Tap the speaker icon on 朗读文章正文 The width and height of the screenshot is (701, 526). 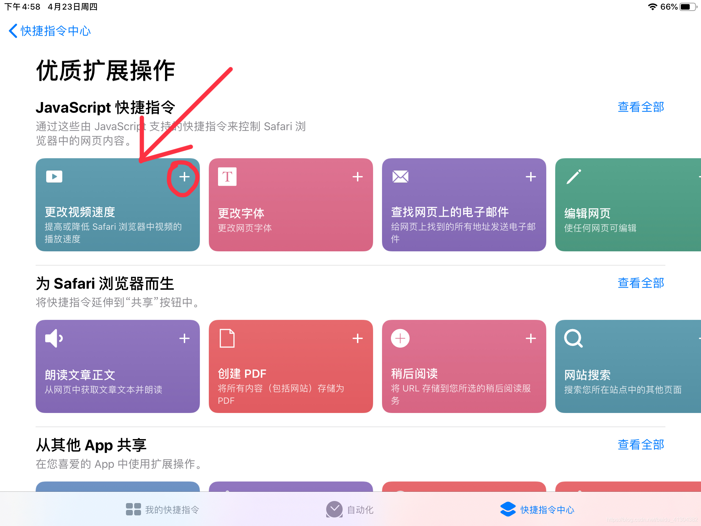point(54,338)
